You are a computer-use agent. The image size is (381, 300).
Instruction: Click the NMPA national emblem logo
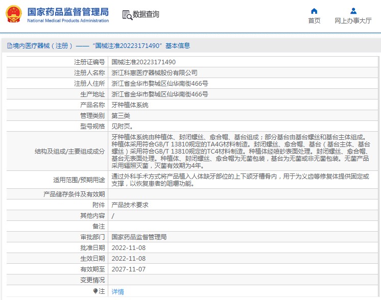pyautogui.click(x=14, y=15)
